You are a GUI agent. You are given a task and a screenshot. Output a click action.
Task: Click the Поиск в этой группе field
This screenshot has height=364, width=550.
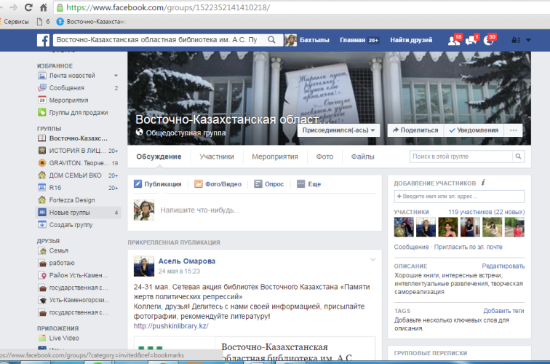pos(461,157)
